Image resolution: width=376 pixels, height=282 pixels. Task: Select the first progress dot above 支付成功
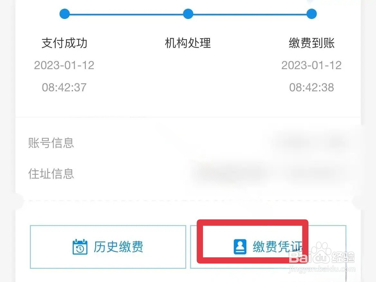pyautogui.click(x=65, y=14)
